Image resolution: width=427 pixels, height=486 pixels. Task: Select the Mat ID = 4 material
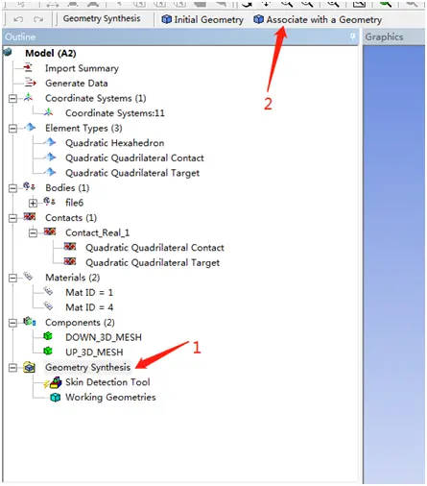89,307
